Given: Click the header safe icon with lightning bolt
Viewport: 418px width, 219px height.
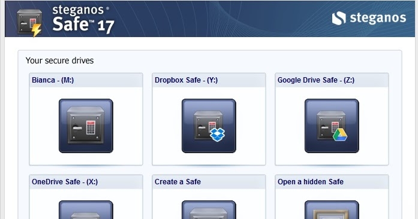Looking at the screenshot, I should pos(29,23).
